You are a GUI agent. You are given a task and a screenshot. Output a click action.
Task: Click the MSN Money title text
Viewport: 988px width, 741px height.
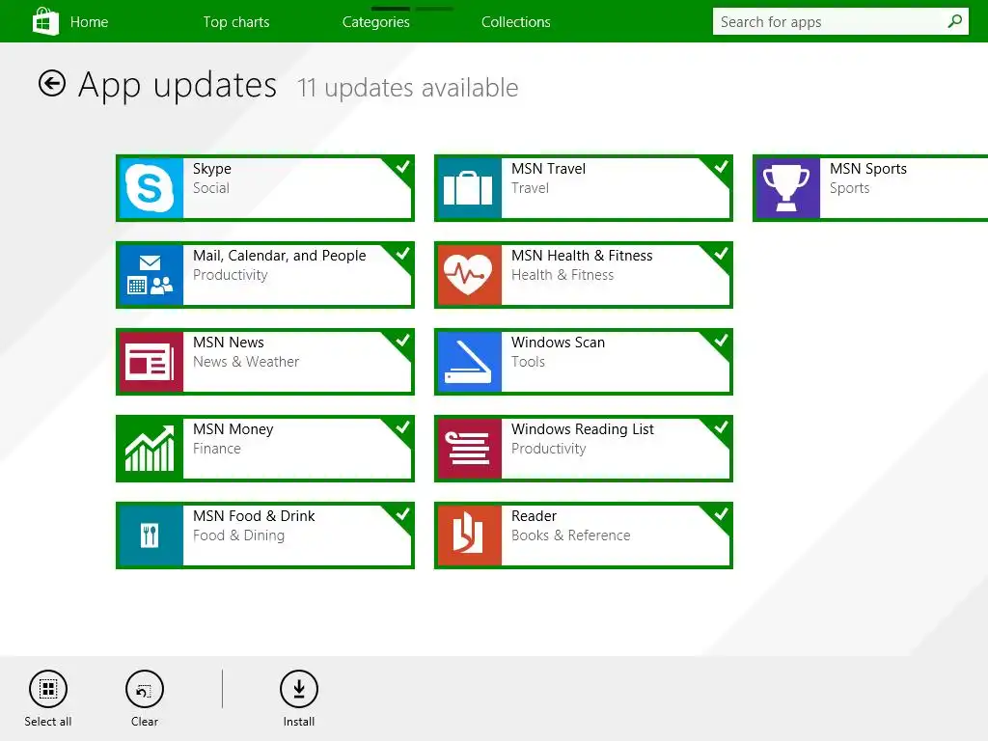(233, 429)
